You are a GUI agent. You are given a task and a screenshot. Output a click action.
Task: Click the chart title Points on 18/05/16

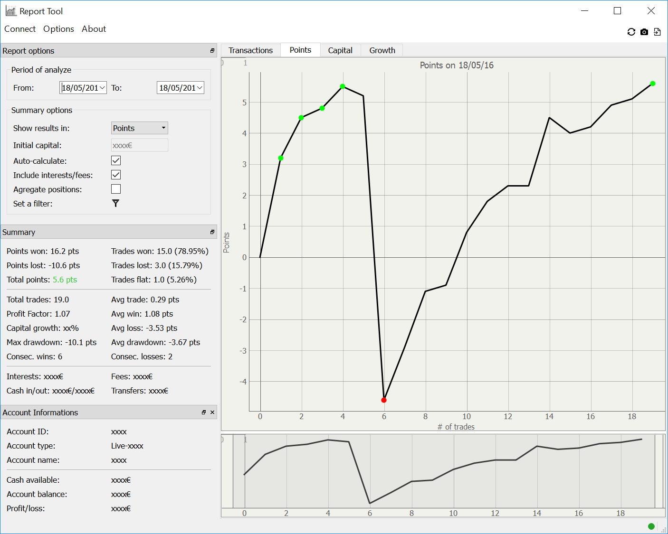[x=457, y=65]
